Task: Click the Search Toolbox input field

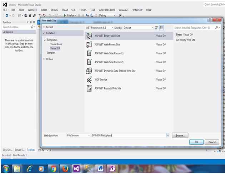Action: click(x=16, y=27)
